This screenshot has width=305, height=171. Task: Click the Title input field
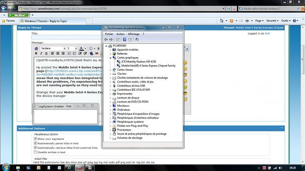pos(66,37)
